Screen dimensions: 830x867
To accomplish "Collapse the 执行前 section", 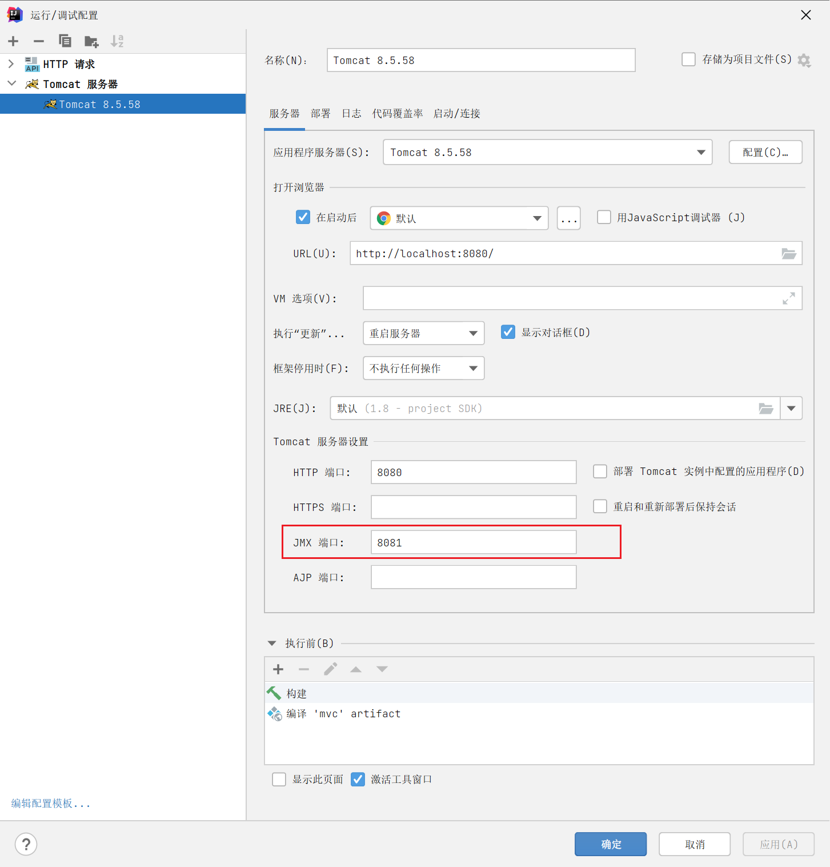I will tap(272, 644).
